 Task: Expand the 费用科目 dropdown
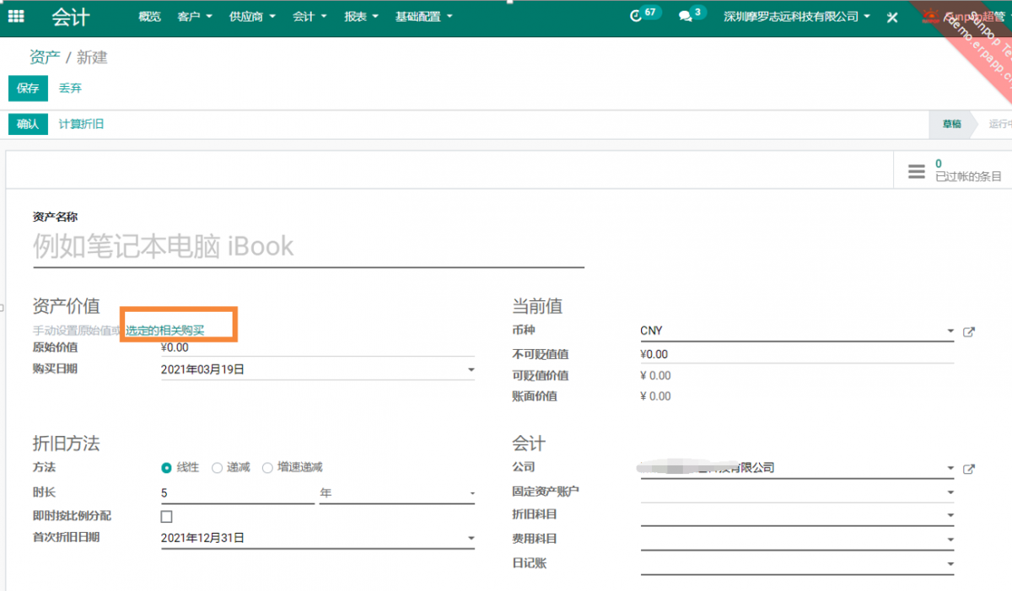pos(950,540)
